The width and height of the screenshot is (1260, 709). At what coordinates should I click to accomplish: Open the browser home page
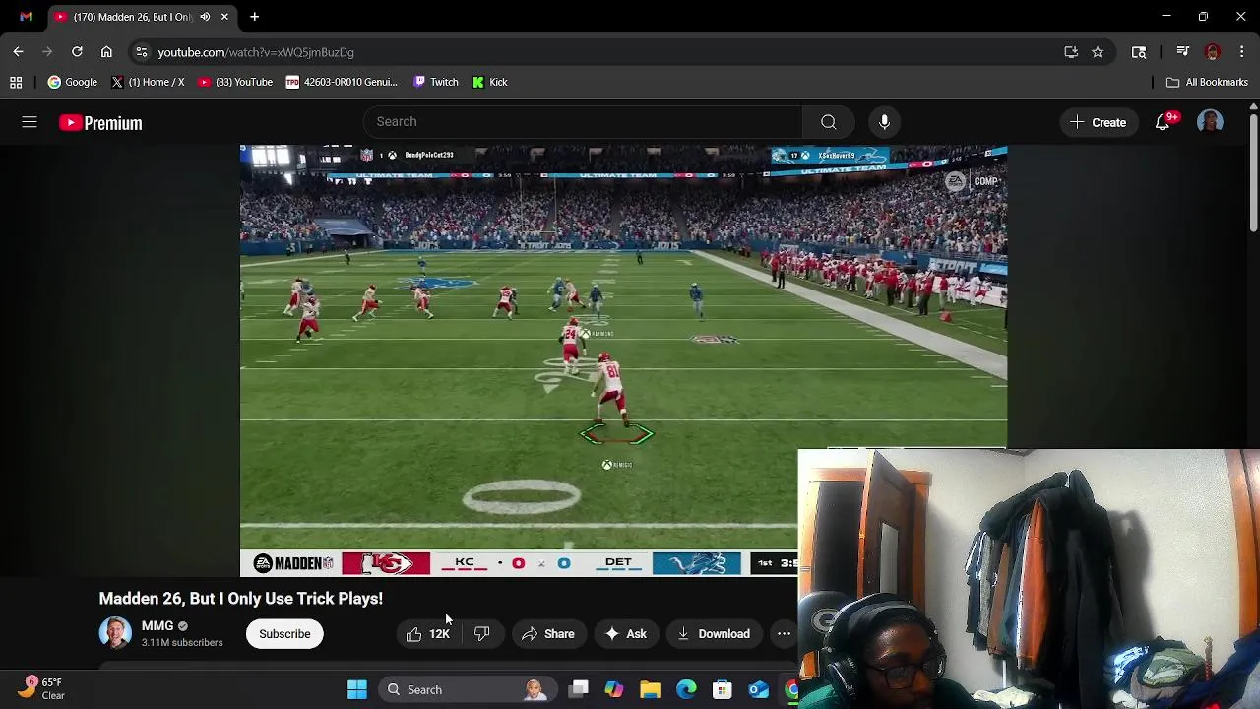106,52
